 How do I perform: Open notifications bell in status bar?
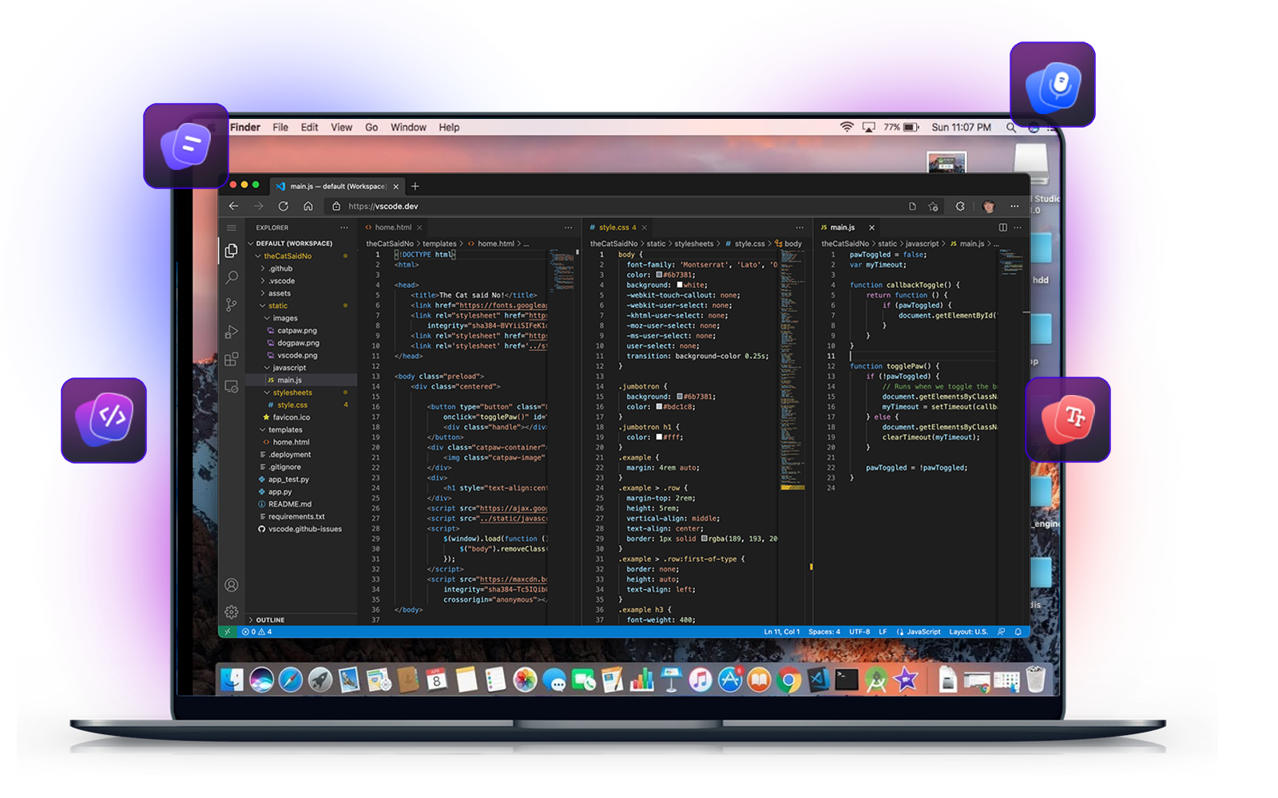[1018, 631]
